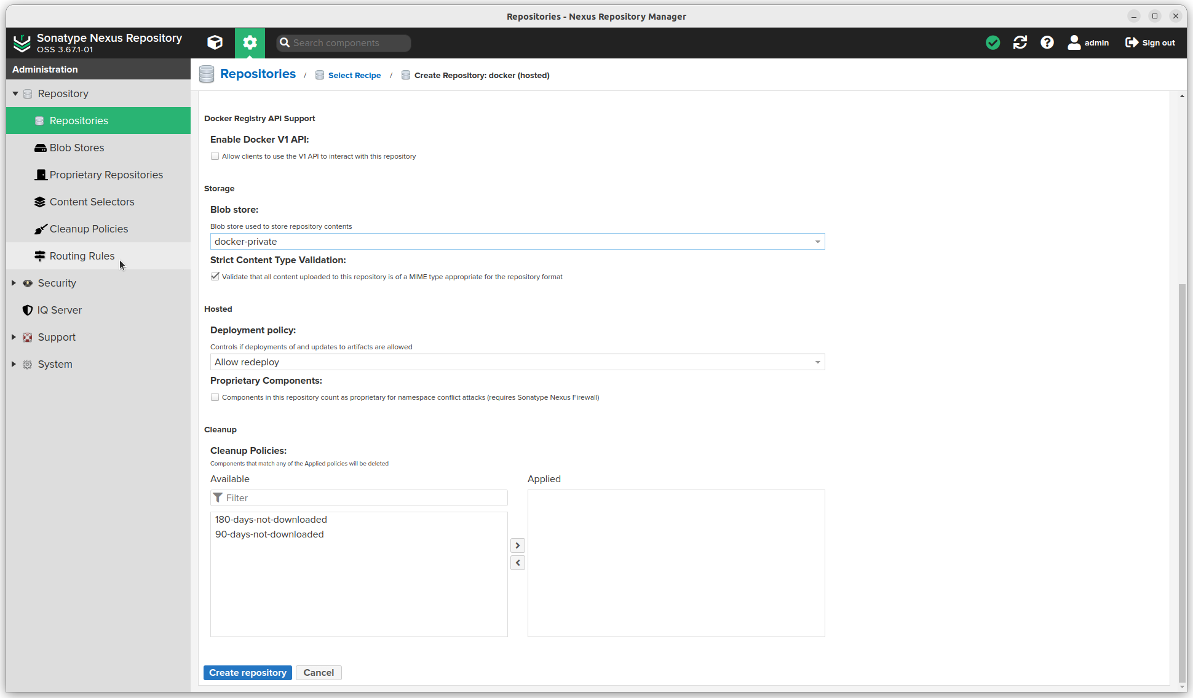Move policy to Applied with right arrow
Screen dimensions: 1193x698
click(x=518, y=545)
